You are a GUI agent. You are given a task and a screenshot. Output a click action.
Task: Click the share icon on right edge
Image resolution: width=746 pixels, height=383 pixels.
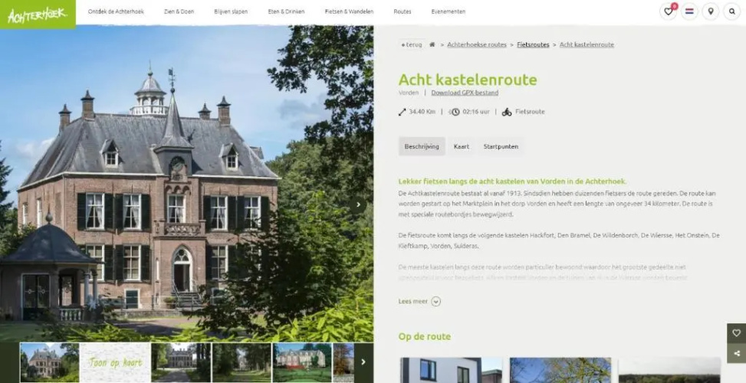click(x=737, y=353)
